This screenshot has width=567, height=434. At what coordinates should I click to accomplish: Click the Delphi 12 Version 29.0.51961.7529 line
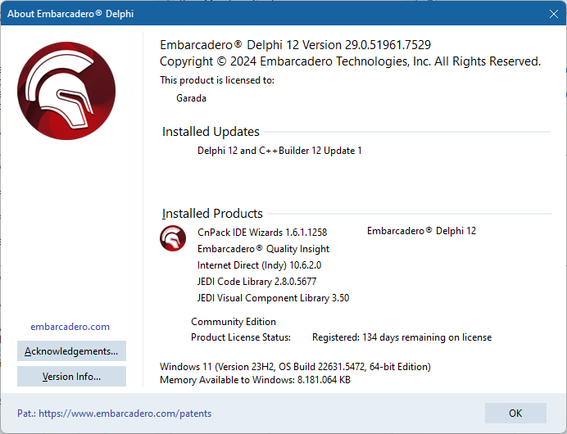(x=296, y=45)
